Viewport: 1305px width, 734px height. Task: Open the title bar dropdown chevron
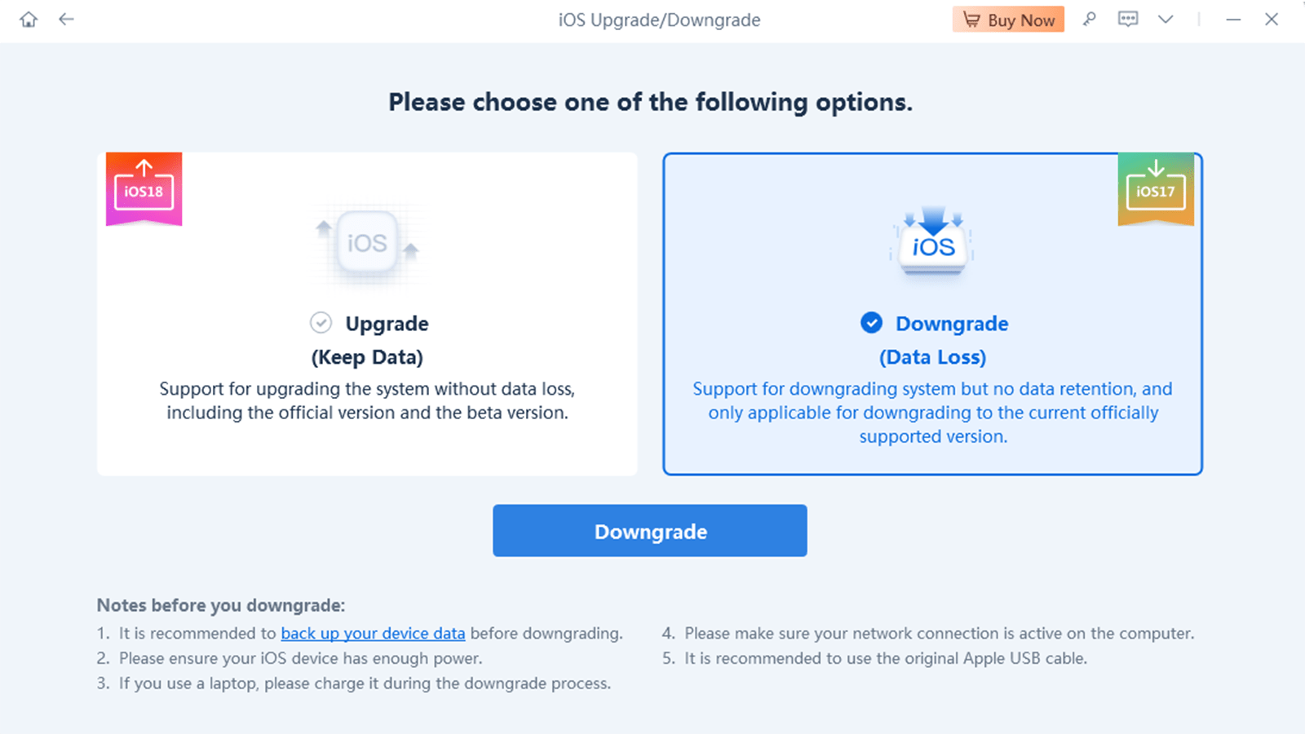pyautogui.click(x=1166, y=19)
